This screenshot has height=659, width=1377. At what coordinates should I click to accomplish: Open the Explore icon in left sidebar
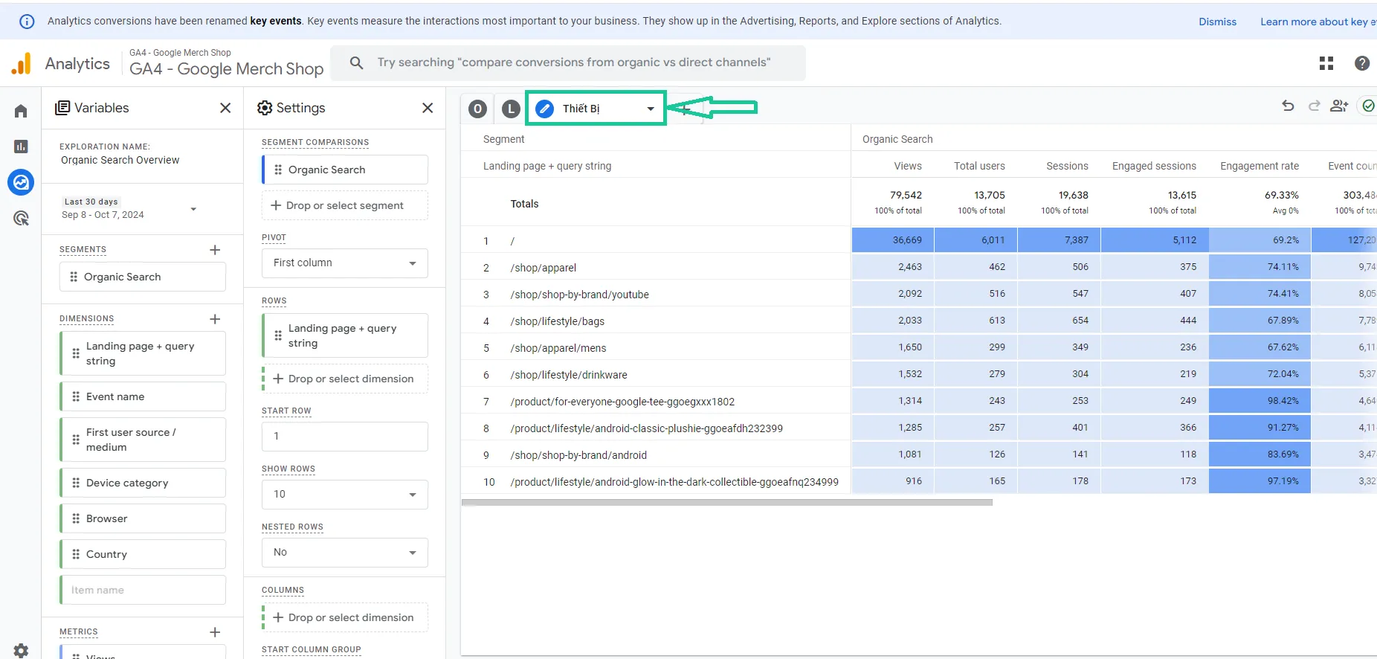21,182
